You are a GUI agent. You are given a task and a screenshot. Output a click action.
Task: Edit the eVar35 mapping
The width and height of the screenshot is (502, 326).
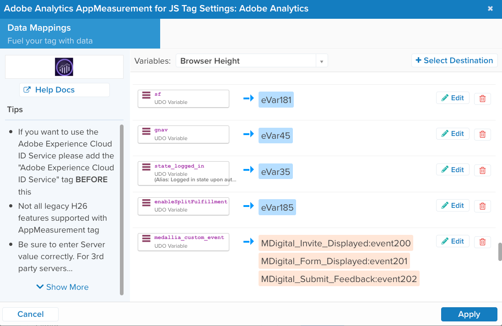point(453,170)
